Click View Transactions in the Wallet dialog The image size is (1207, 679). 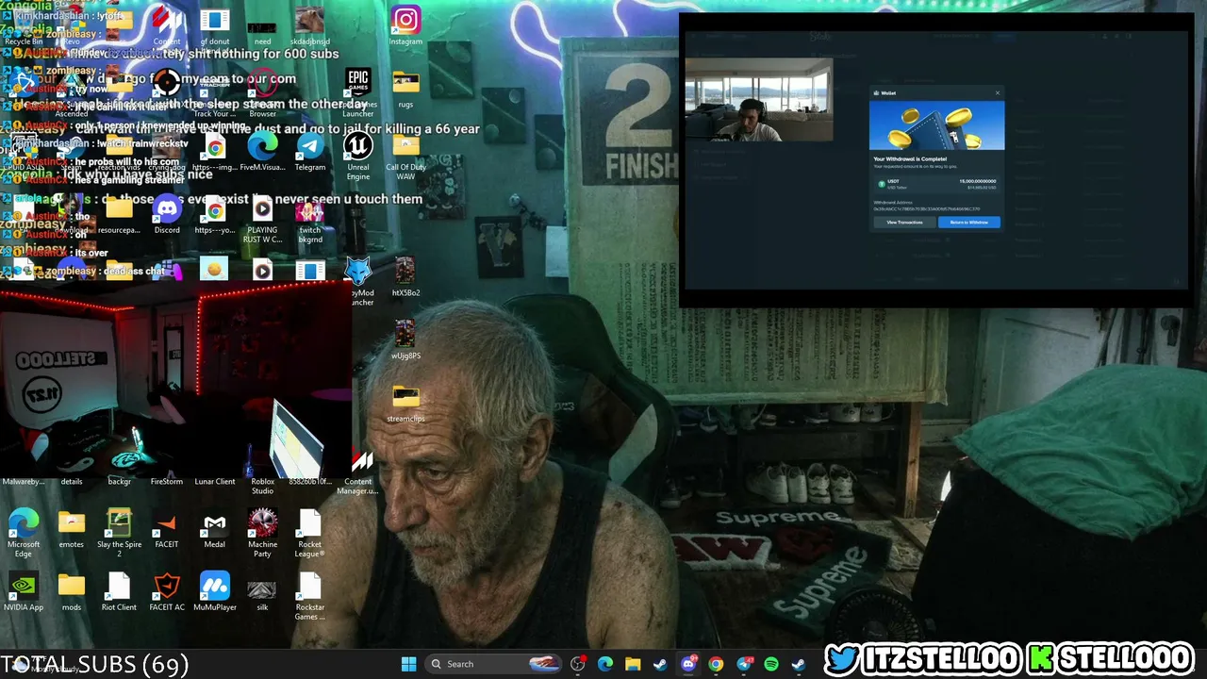tap(904, 223)
